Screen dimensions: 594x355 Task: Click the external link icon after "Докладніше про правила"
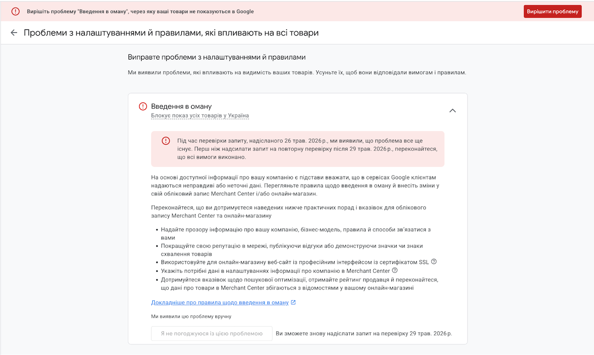point(293,303)
